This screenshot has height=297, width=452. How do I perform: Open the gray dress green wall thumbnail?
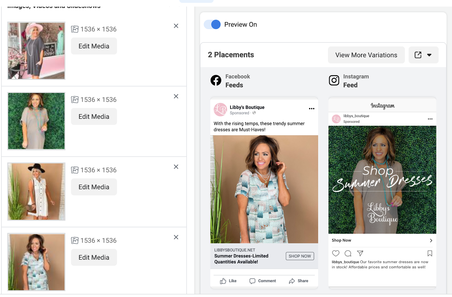pyautogui.click(x=36, y=121)
